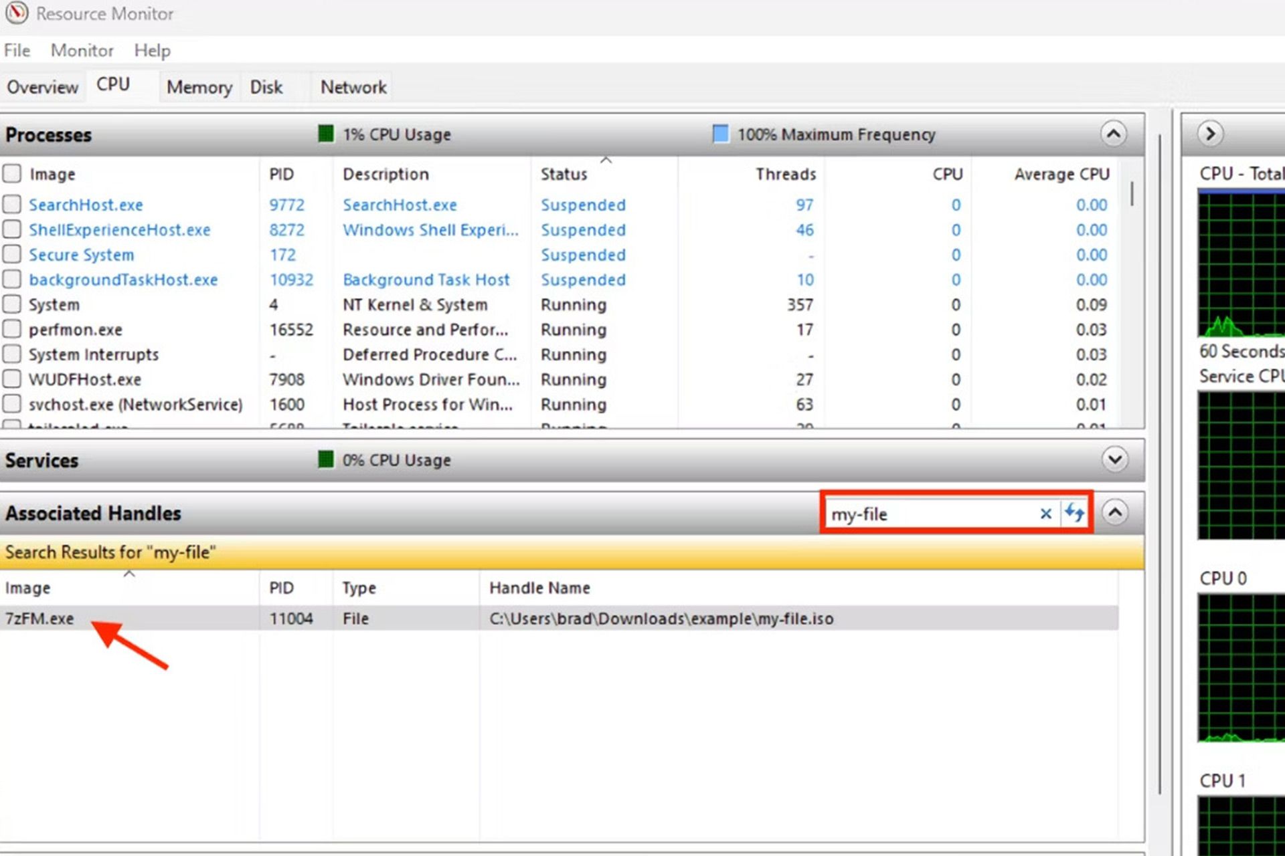Collapse the graphs panel with the right arrow

(x=1210, y=134)
